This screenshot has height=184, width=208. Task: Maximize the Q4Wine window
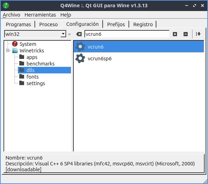[195, 6]
